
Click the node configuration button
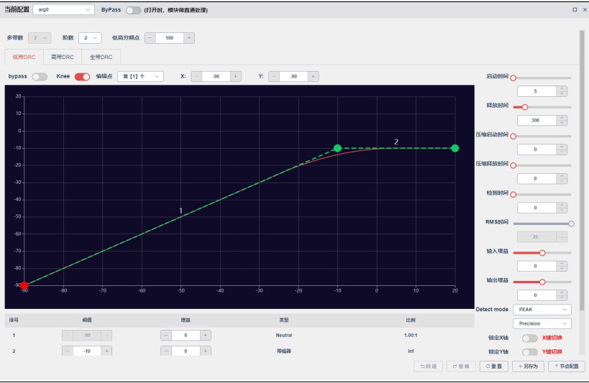coord(567,366)
